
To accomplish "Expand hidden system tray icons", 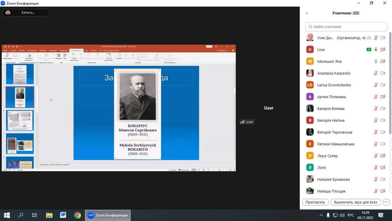I will coord(321,215).
